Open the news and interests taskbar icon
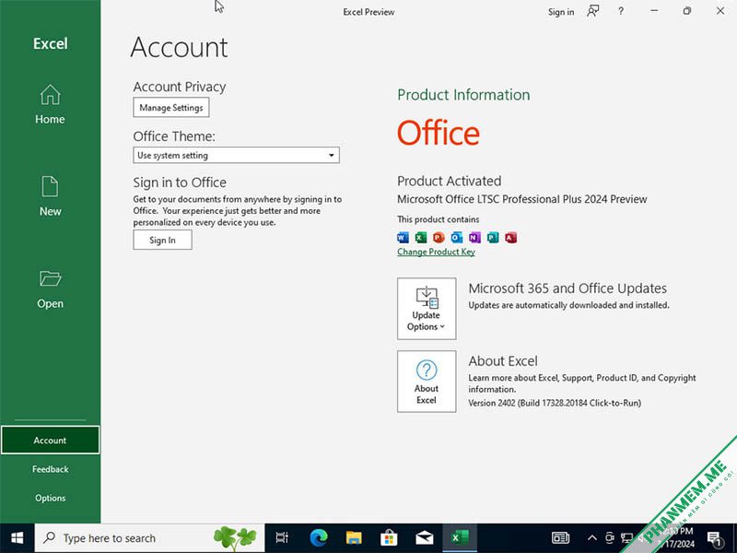Viewport: 737px width, 553px height. pyautogui.click(x=560, y=537)
